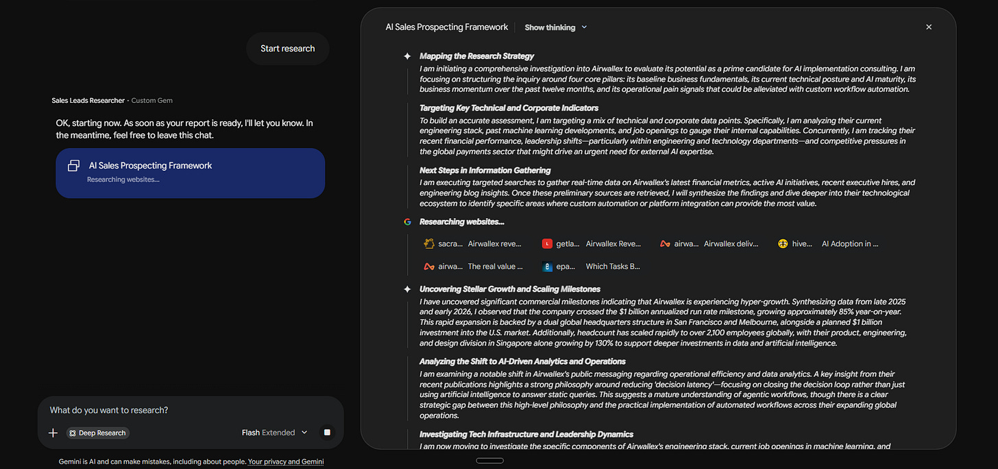Open the sacra source chip for Airwallex revenue
Screen dimensions: 998x469
pos(474,243)
